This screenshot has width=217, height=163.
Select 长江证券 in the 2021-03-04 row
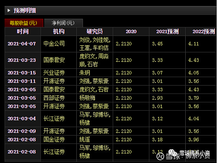click(54, 118)
